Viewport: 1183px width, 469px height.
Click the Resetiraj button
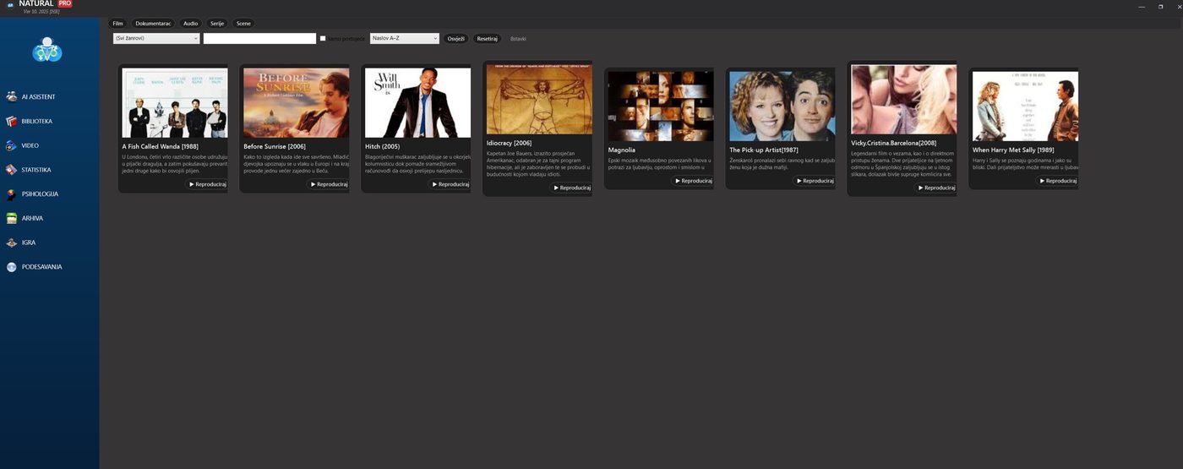[487, 39]
